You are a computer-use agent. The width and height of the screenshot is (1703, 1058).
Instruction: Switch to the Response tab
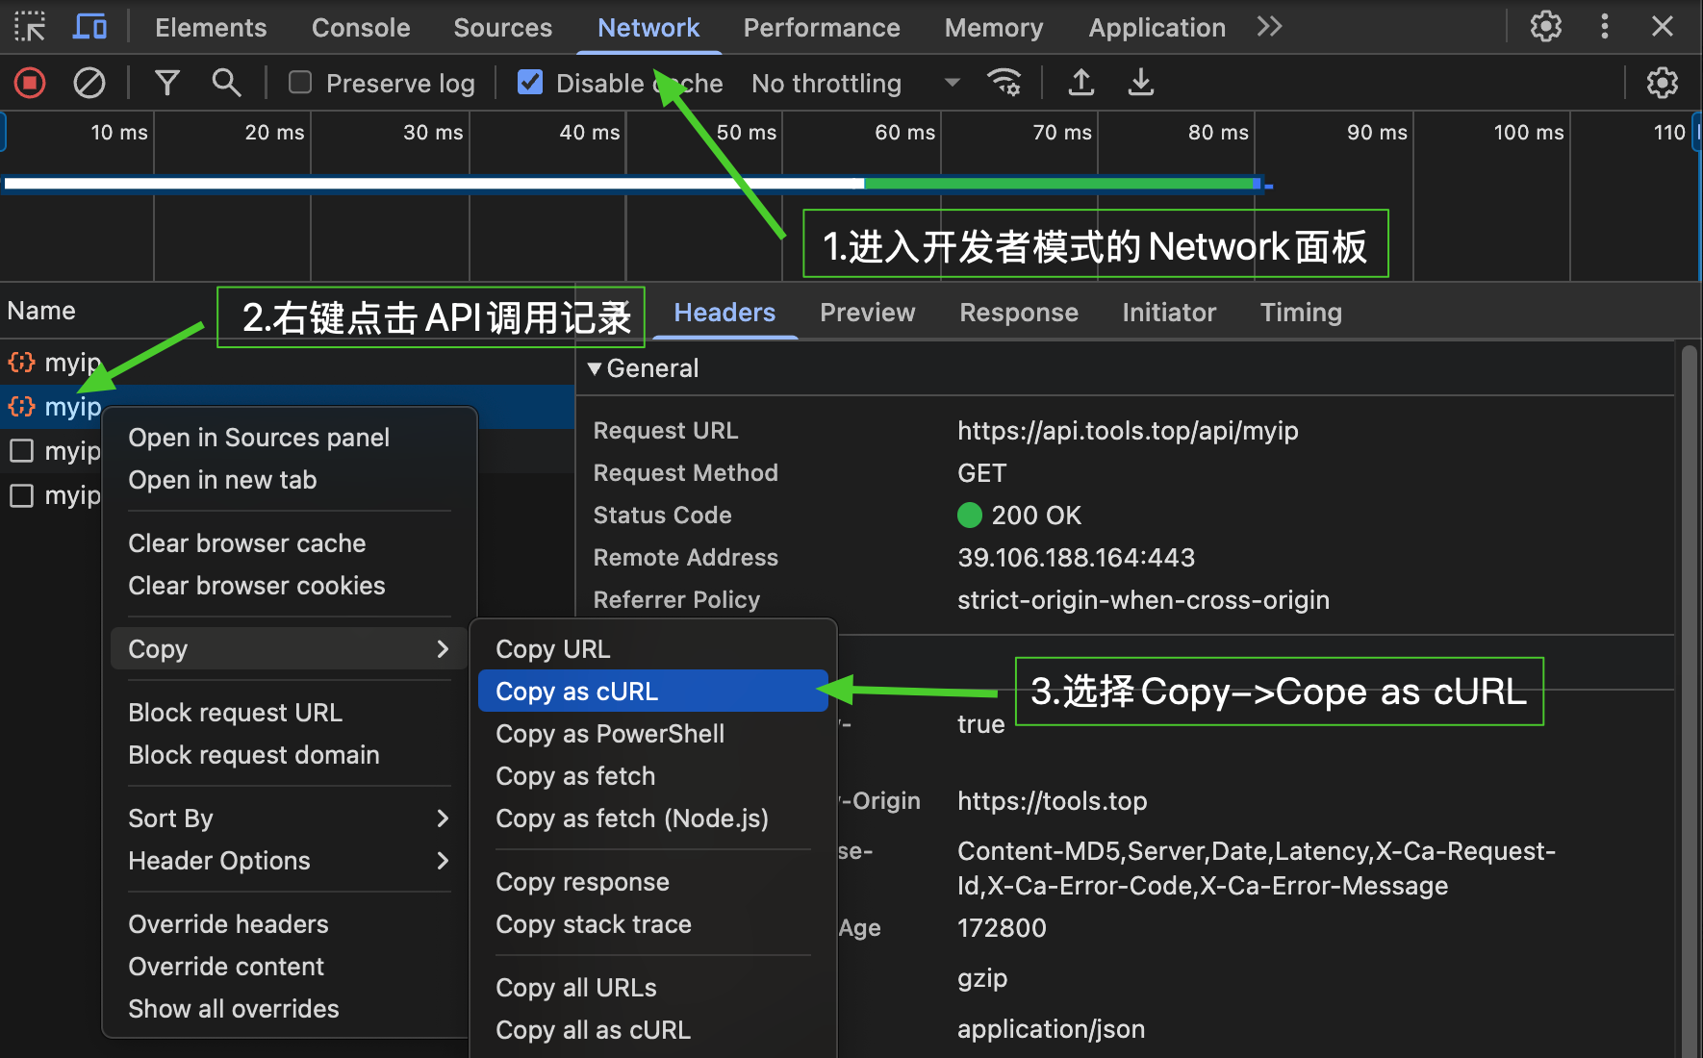click(x=1018, y=313)
